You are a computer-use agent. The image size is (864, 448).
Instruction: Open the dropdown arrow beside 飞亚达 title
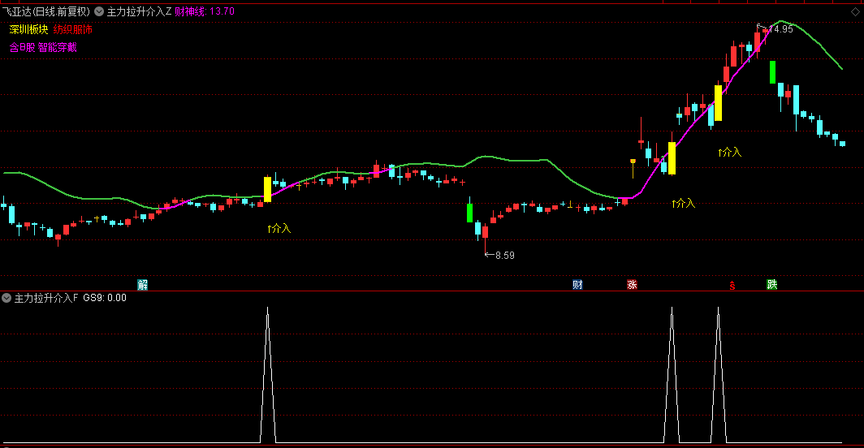click(x=99, y=11)
